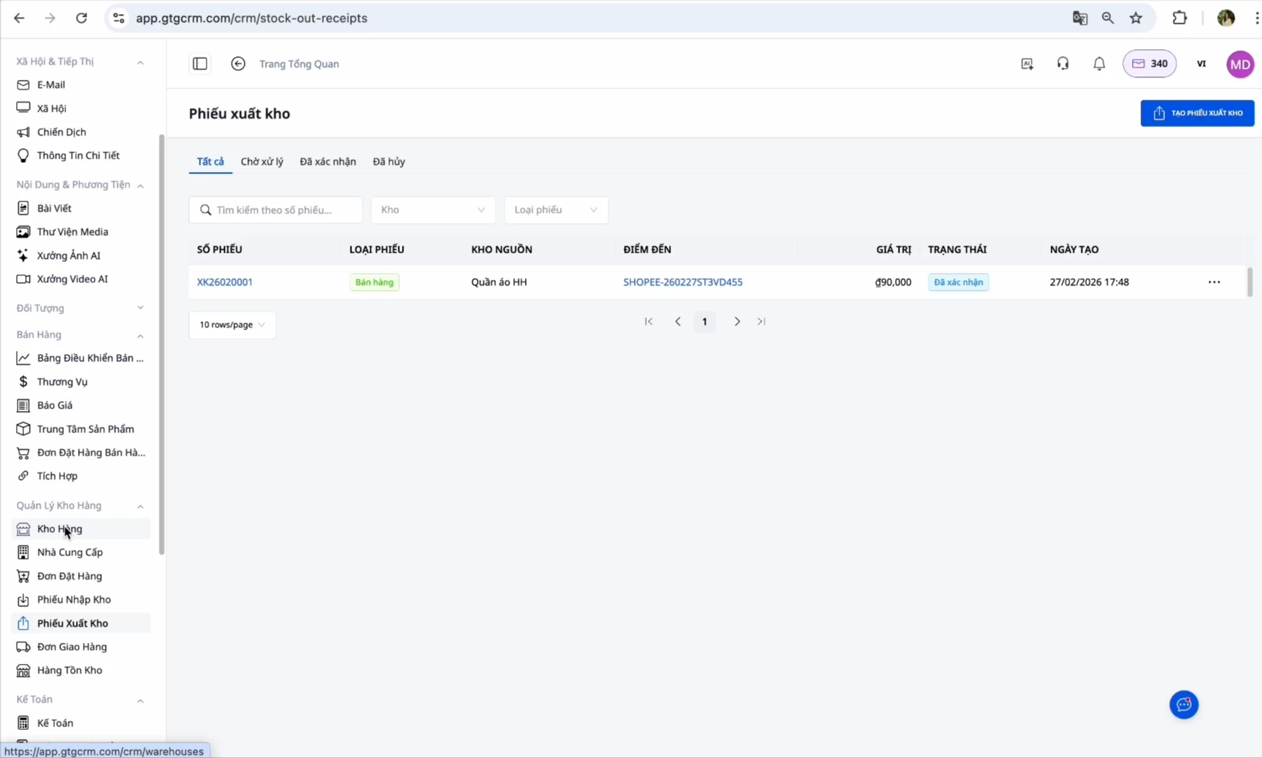Screen dimensions: 1262x758
Task: Switch to the Chờ xử lý tab
Action: [261, 161]
